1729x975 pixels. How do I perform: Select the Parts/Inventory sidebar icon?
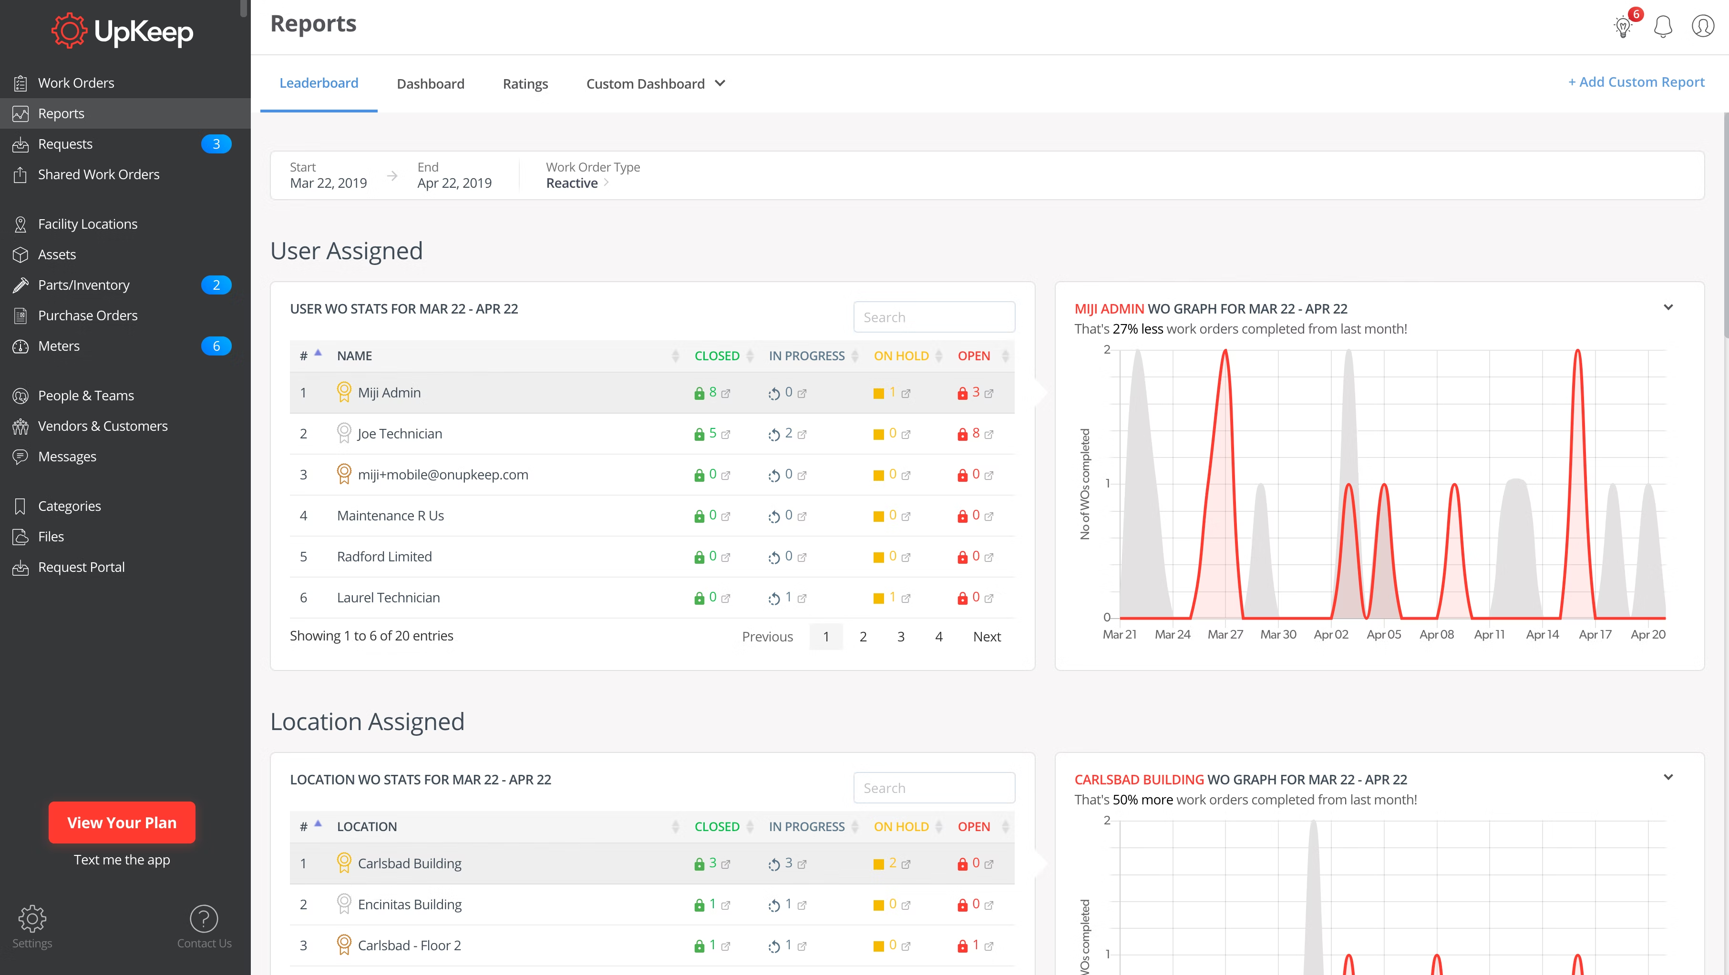click(x=21, y=285)
